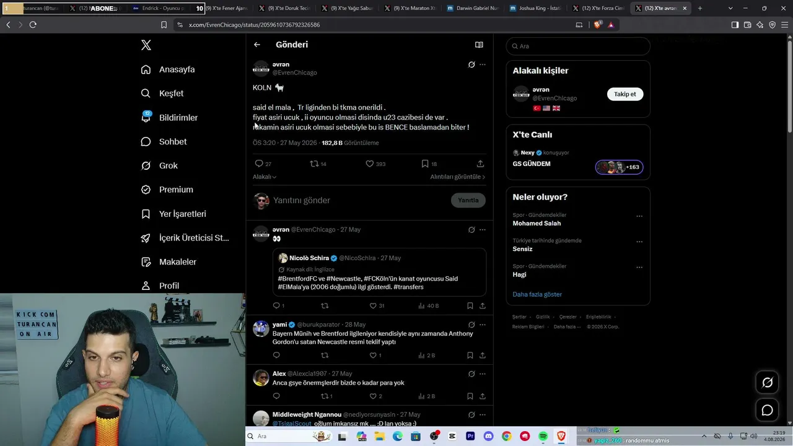Bookmark the main post, 18 bookmarks
This screenshot has height=446, width=793.
point(429,164)
